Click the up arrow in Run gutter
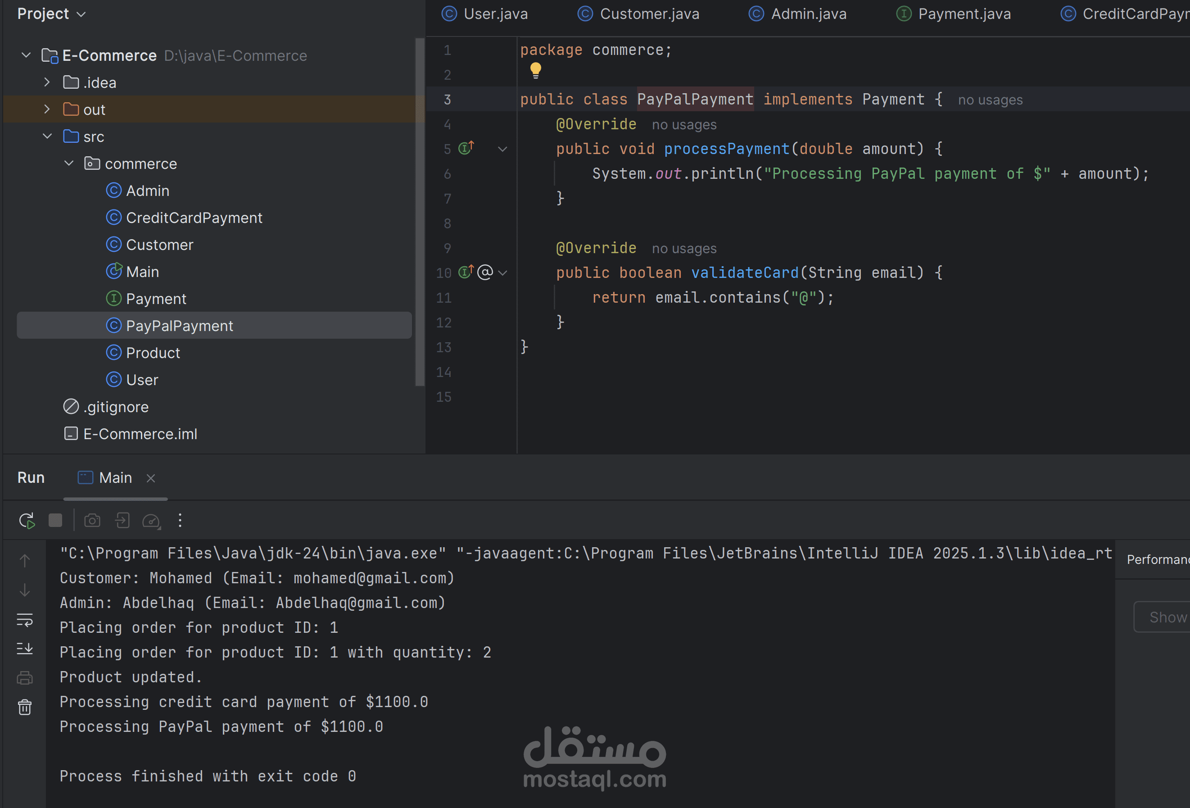This screenshot has width=1190, height=808. point(25,561)
